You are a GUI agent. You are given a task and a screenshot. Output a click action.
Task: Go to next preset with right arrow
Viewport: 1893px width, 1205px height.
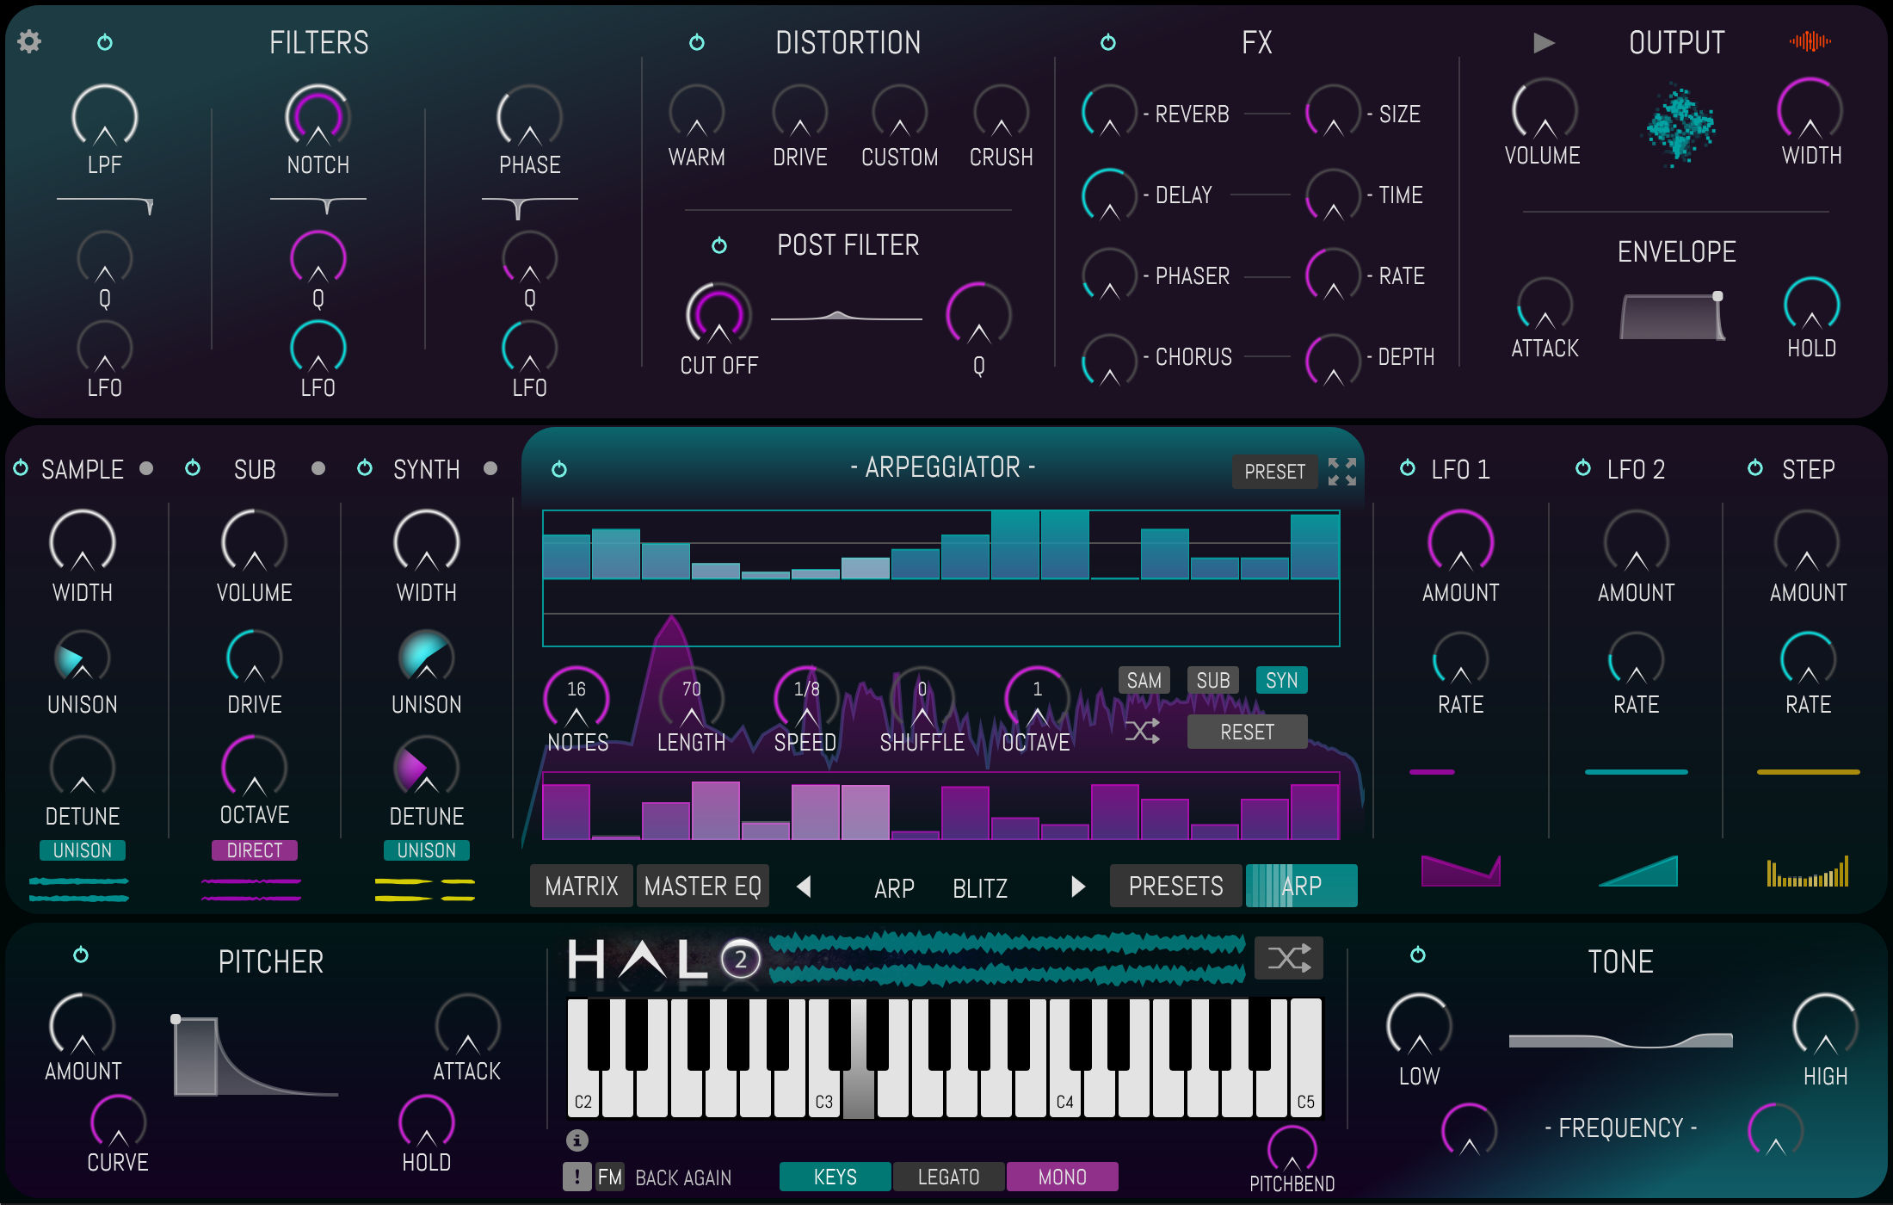[x=1077, y=887]
